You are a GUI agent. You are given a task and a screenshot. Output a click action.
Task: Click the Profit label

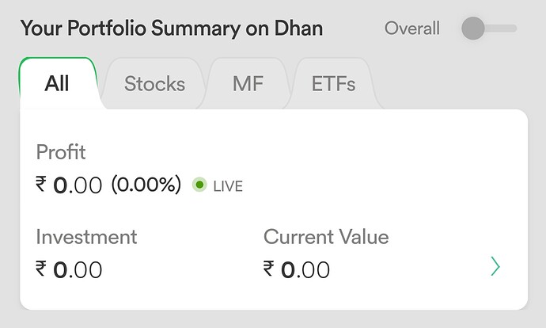pos(61,152)
